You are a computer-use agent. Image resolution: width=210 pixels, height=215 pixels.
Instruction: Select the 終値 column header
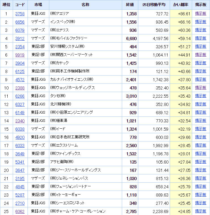[x=130, y=5]
